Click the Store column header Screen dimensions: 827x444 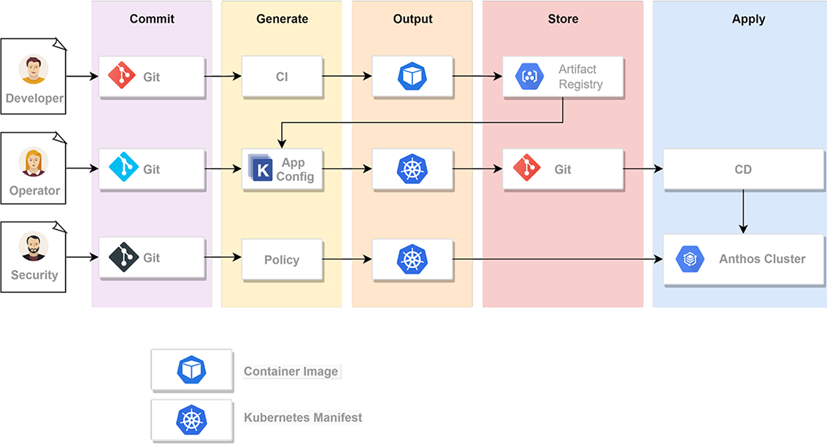tap(563, 19)
